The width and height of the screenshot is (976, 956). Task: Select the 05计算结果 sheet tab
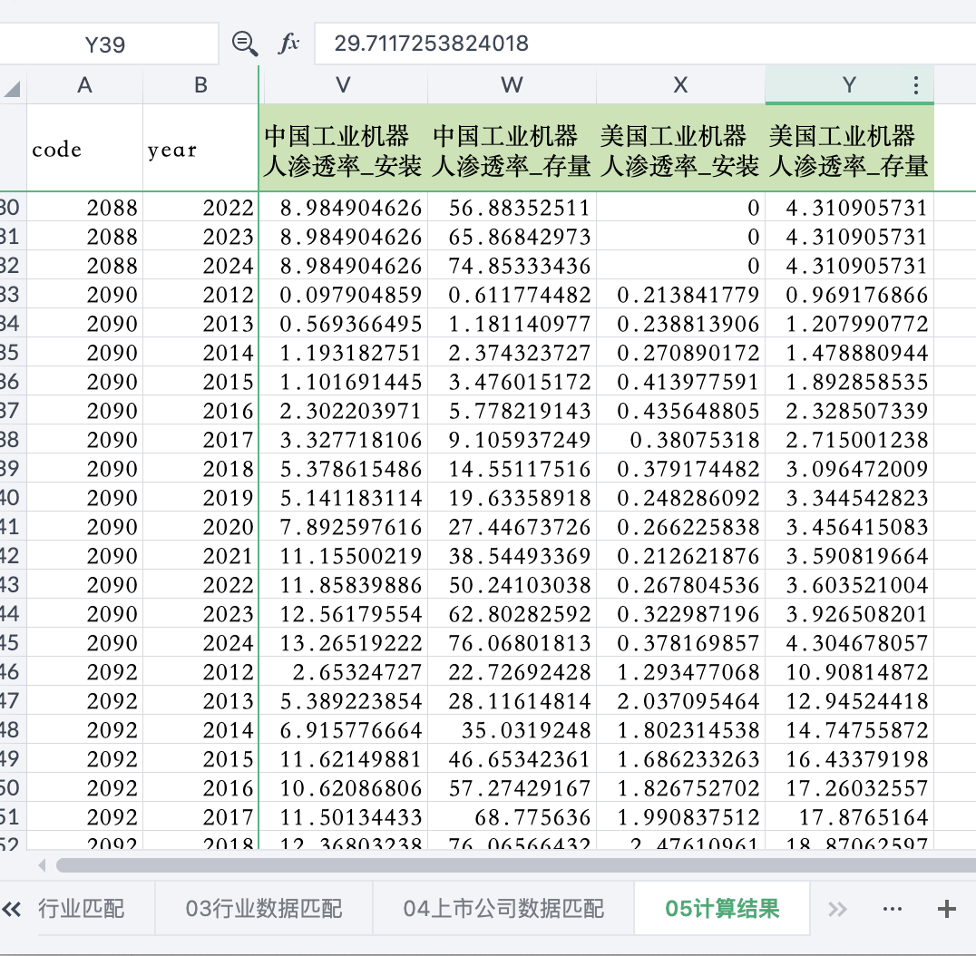click(x=722, y=909)
